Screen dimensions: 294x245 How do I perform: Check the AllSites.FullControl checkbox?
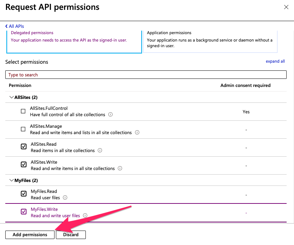tap(23, 111)
